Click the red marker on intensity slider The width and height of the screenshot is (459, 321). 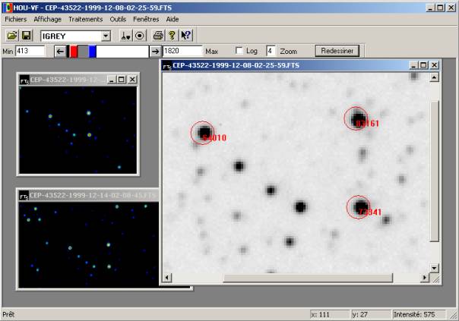[x=74, y=51]
